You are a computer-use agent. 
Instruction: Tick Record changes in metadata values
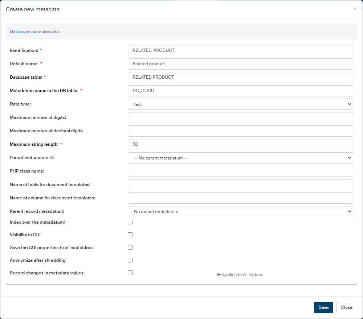[130, 273]
